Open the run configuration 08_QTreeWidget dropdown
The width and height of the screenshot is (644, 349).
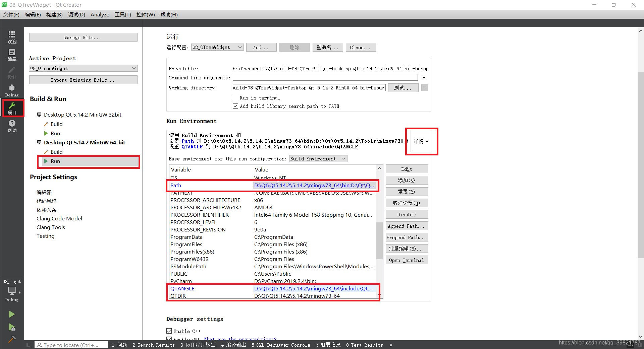click(x=217, y=47)
